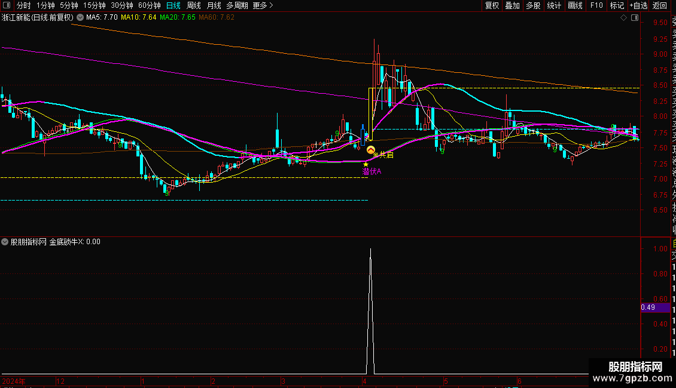Click the 潜伏A star signal marker
This screenshot has width=676, height=388.
coord(366,164)
